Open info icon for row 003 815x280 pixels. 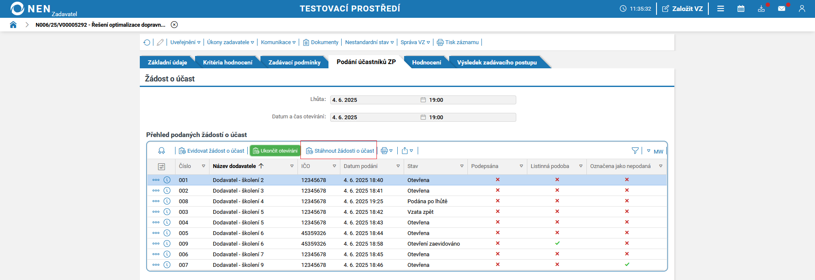click(x=167, y=212)
